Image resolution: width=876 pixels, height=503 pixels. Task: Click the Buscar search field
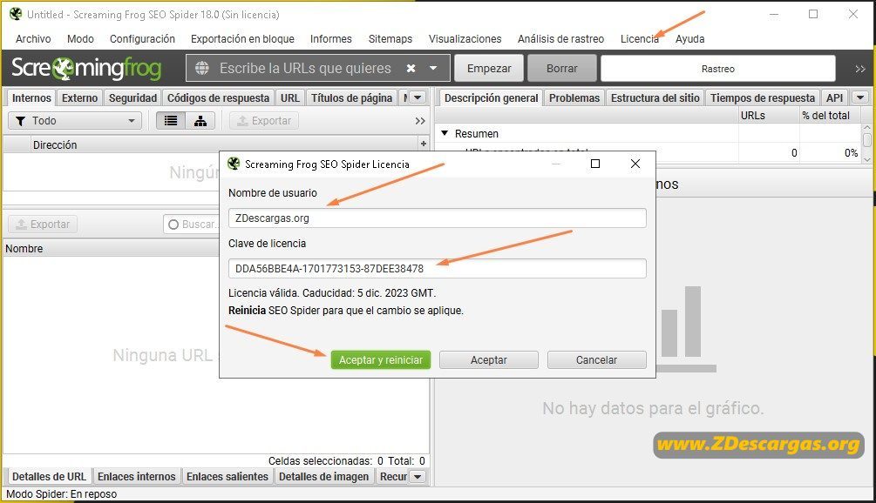(192, 225)
